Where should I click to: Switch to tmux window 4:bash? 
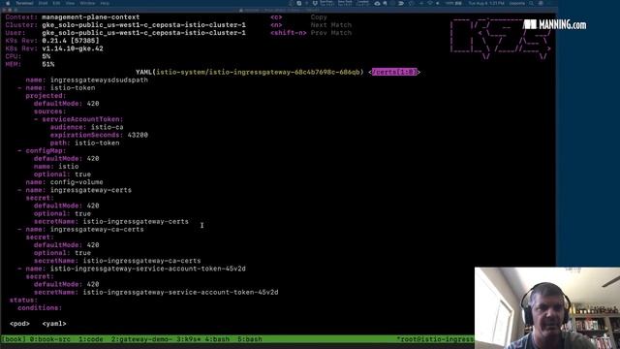click(217, 339)
